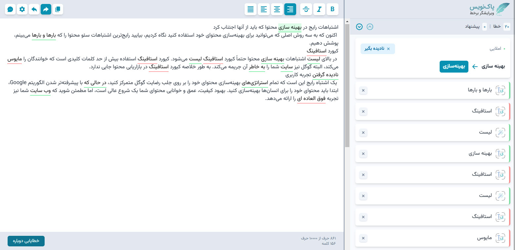Click the editor vertical scrollbar thumb
The width and height of the screenshot is (515, 250).
[347, 86]
